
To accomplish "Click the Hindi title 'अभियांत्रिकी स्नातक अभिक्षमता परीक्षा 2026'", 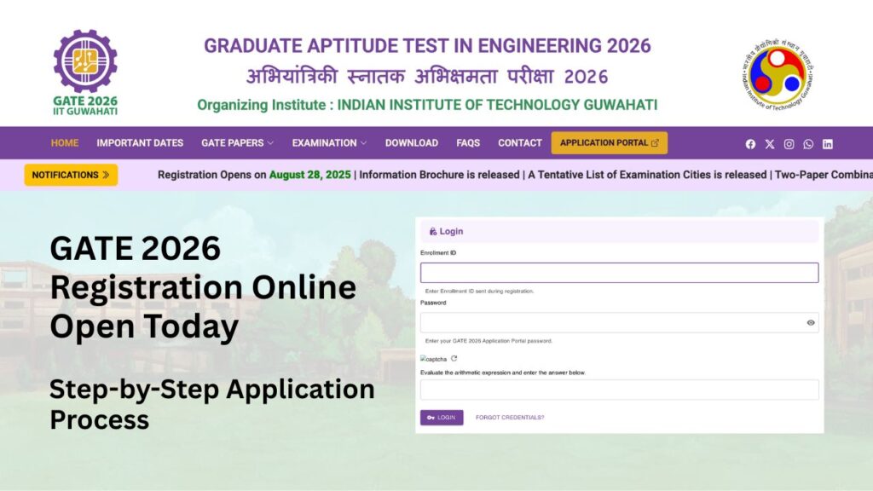I will coord(427,76).
